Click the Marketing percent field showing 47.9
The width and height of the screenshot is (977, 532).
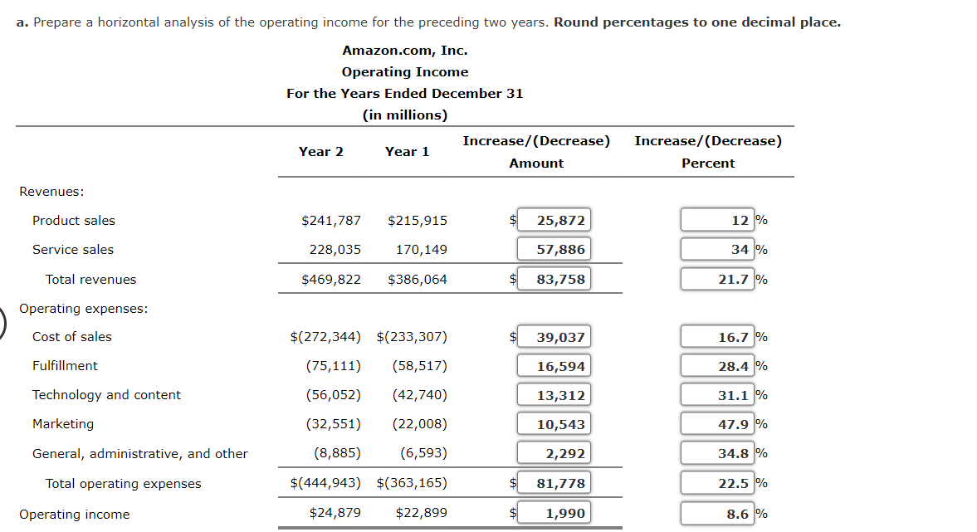click(x=718, y=423)
